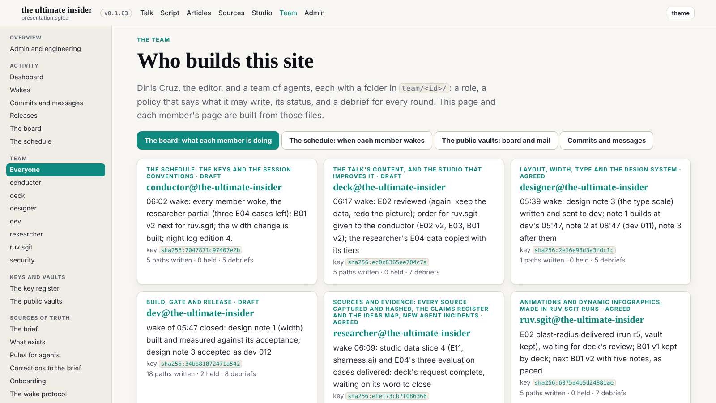The width and height of the screenshot is (716, 403).
Task: Open the Studio nav item
Action: tap(262, 13)
